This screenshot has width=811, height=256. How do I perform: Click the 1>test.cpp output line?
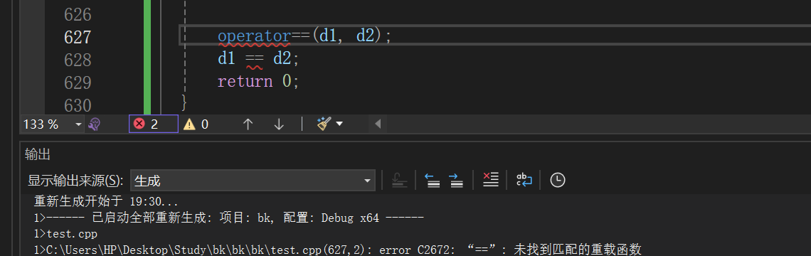point(65,234)
